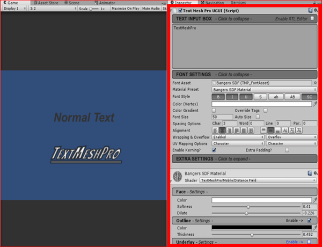Set vertical alignment to top
This screenshot has height=247, width=322.
[x=264, y=130]
